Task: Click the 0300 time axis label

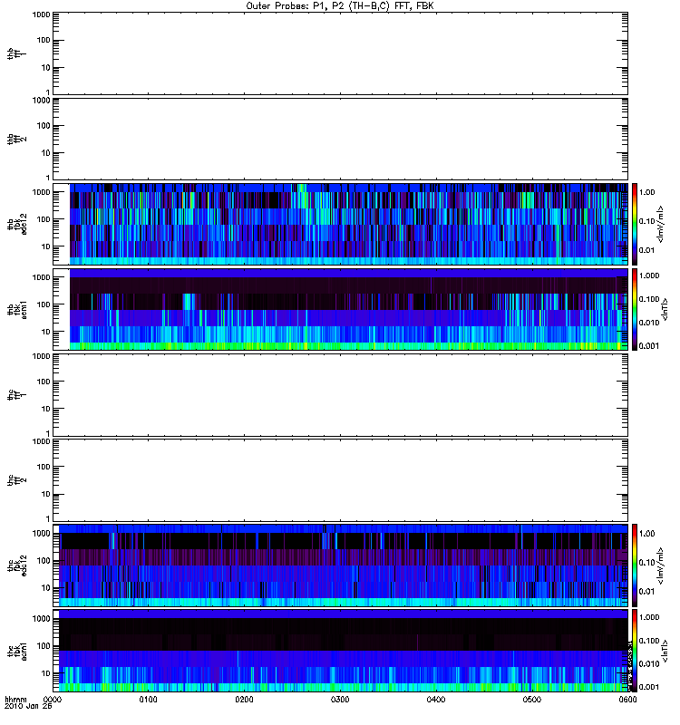Action: [340, 700]
